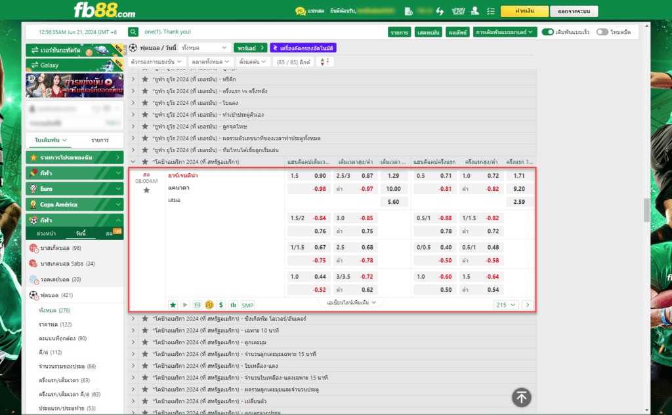Click the ผลลัพธ์ results button
Screen dimensions: 672x415
point(457,32)
